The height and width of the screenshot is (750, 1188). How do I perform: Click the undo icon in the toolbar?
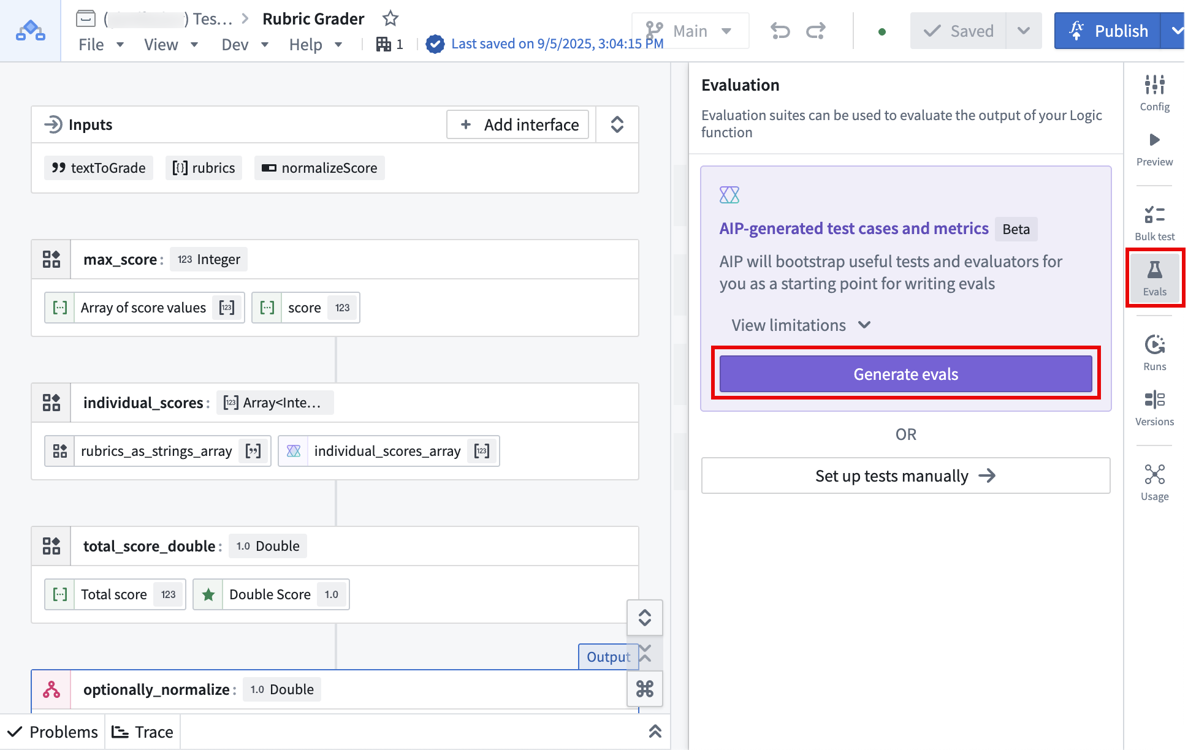(780, 31)
